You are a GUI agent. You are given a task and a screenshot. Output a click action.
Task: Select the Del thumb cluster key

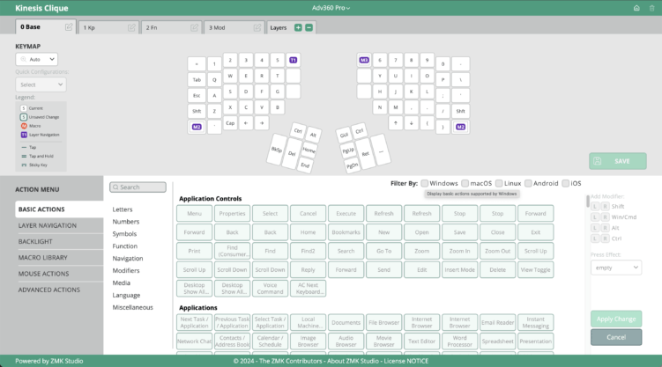tap(292, 153)
